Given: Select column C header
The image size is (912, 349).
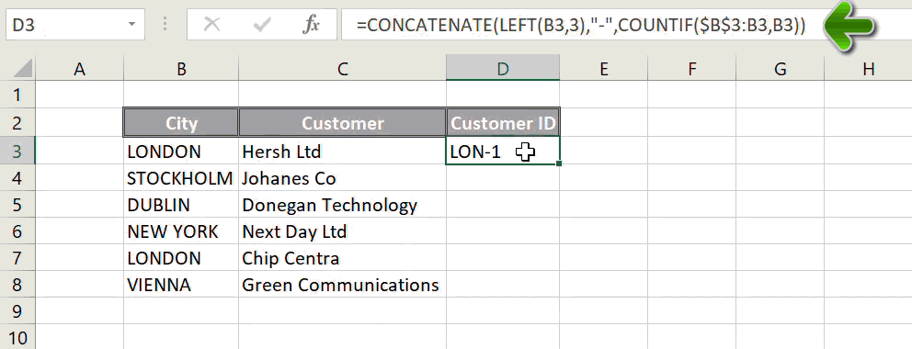Looking at the screenshot, I should (343, 70).
